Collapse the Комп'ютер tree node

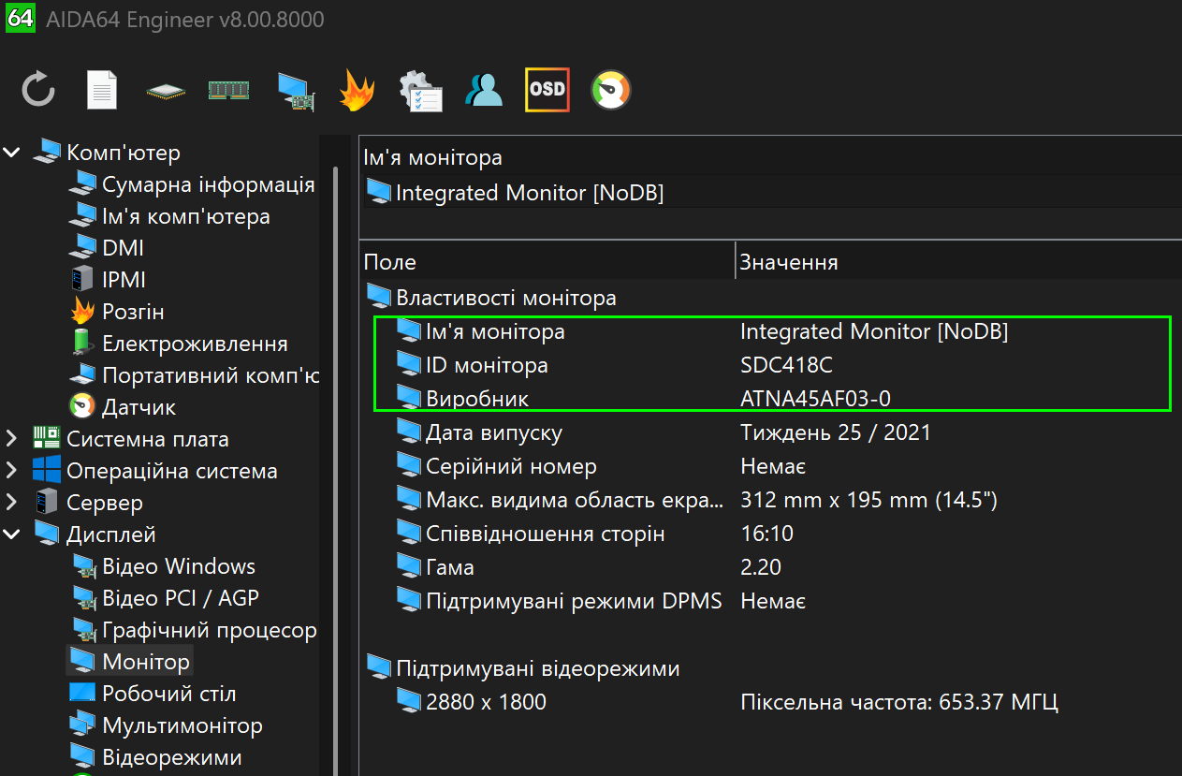pyautogui.click(x=12, y=153)
